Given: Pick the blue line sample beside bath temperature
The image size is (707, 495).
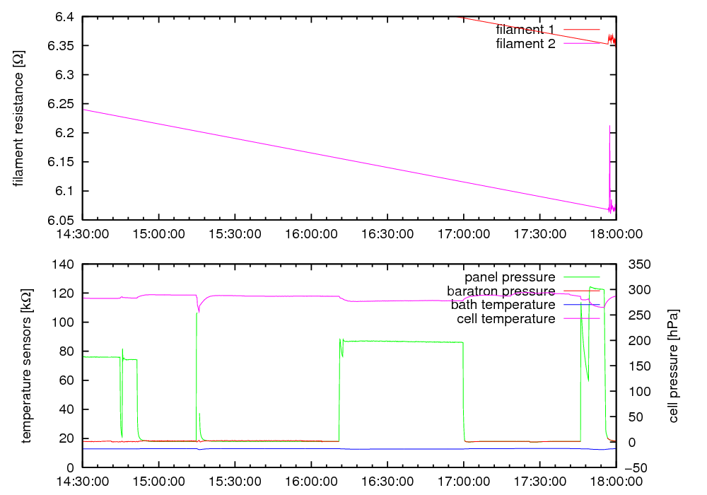Looking at the screenshot, I should coord(581,305).
